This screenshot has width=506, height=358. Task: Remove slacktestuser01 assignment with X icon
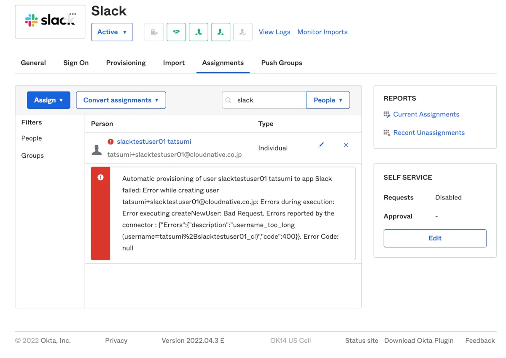tap(346, 145)
